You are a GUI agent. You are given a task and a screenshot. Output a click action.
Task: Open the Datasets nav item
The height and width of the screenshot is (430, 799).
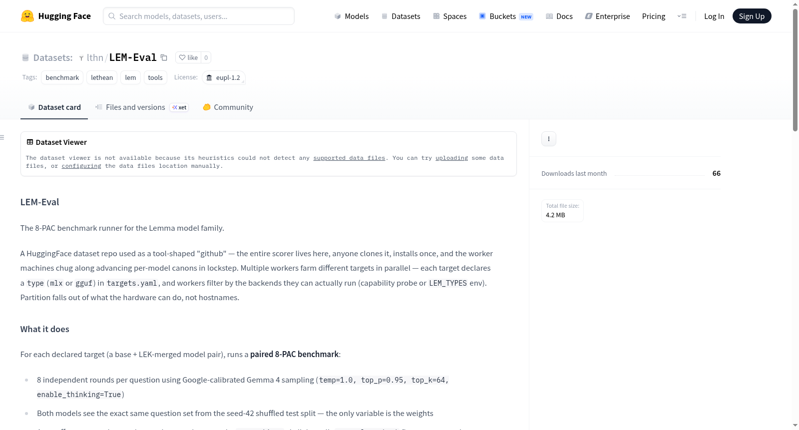(x=400, y=16)
